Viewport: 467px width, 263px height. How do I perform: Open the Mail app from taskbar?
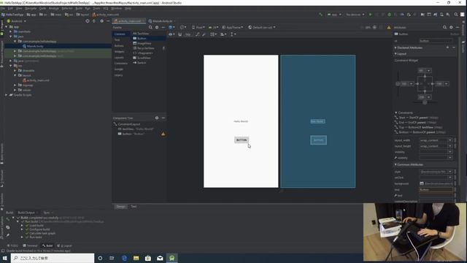coord(160,258)
